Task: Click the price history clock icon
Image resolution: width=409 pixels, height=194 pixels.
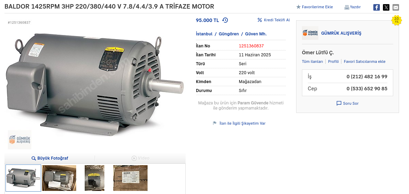Action: click(225, 20)
